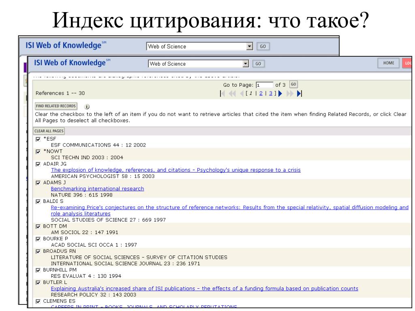Click 'ESF COMMUNICATIONS 44 : 12 2002' text
Image resolution: width=415 pixels, height=311 pixels.
click(98, 145)
